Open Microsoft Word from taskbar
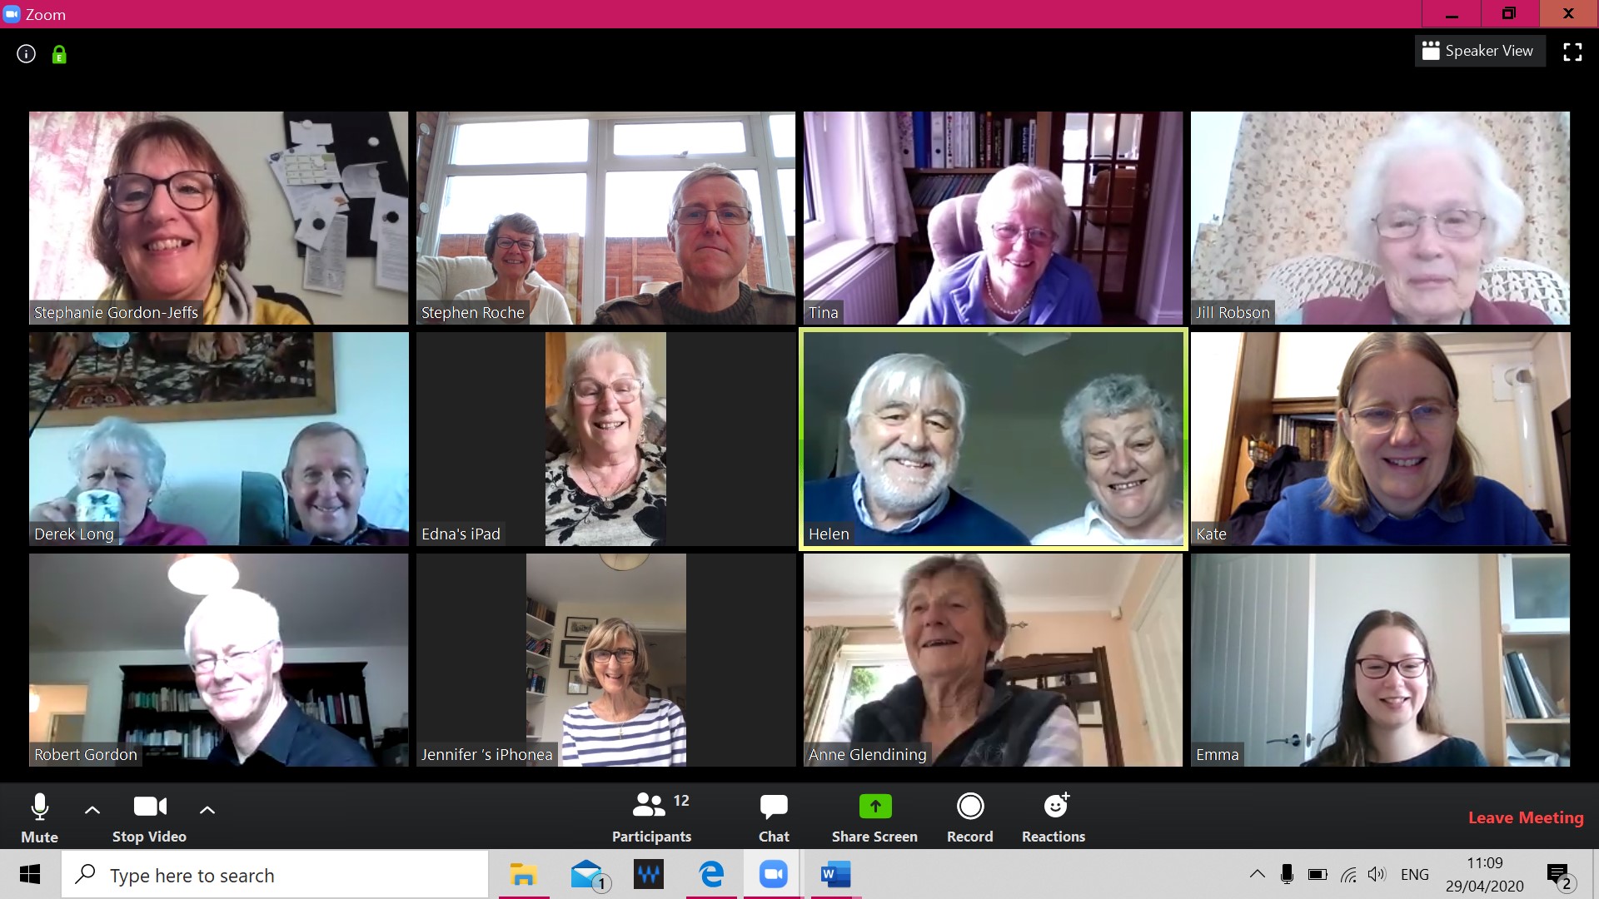The image size is (1599, 899). click(834, 875)
